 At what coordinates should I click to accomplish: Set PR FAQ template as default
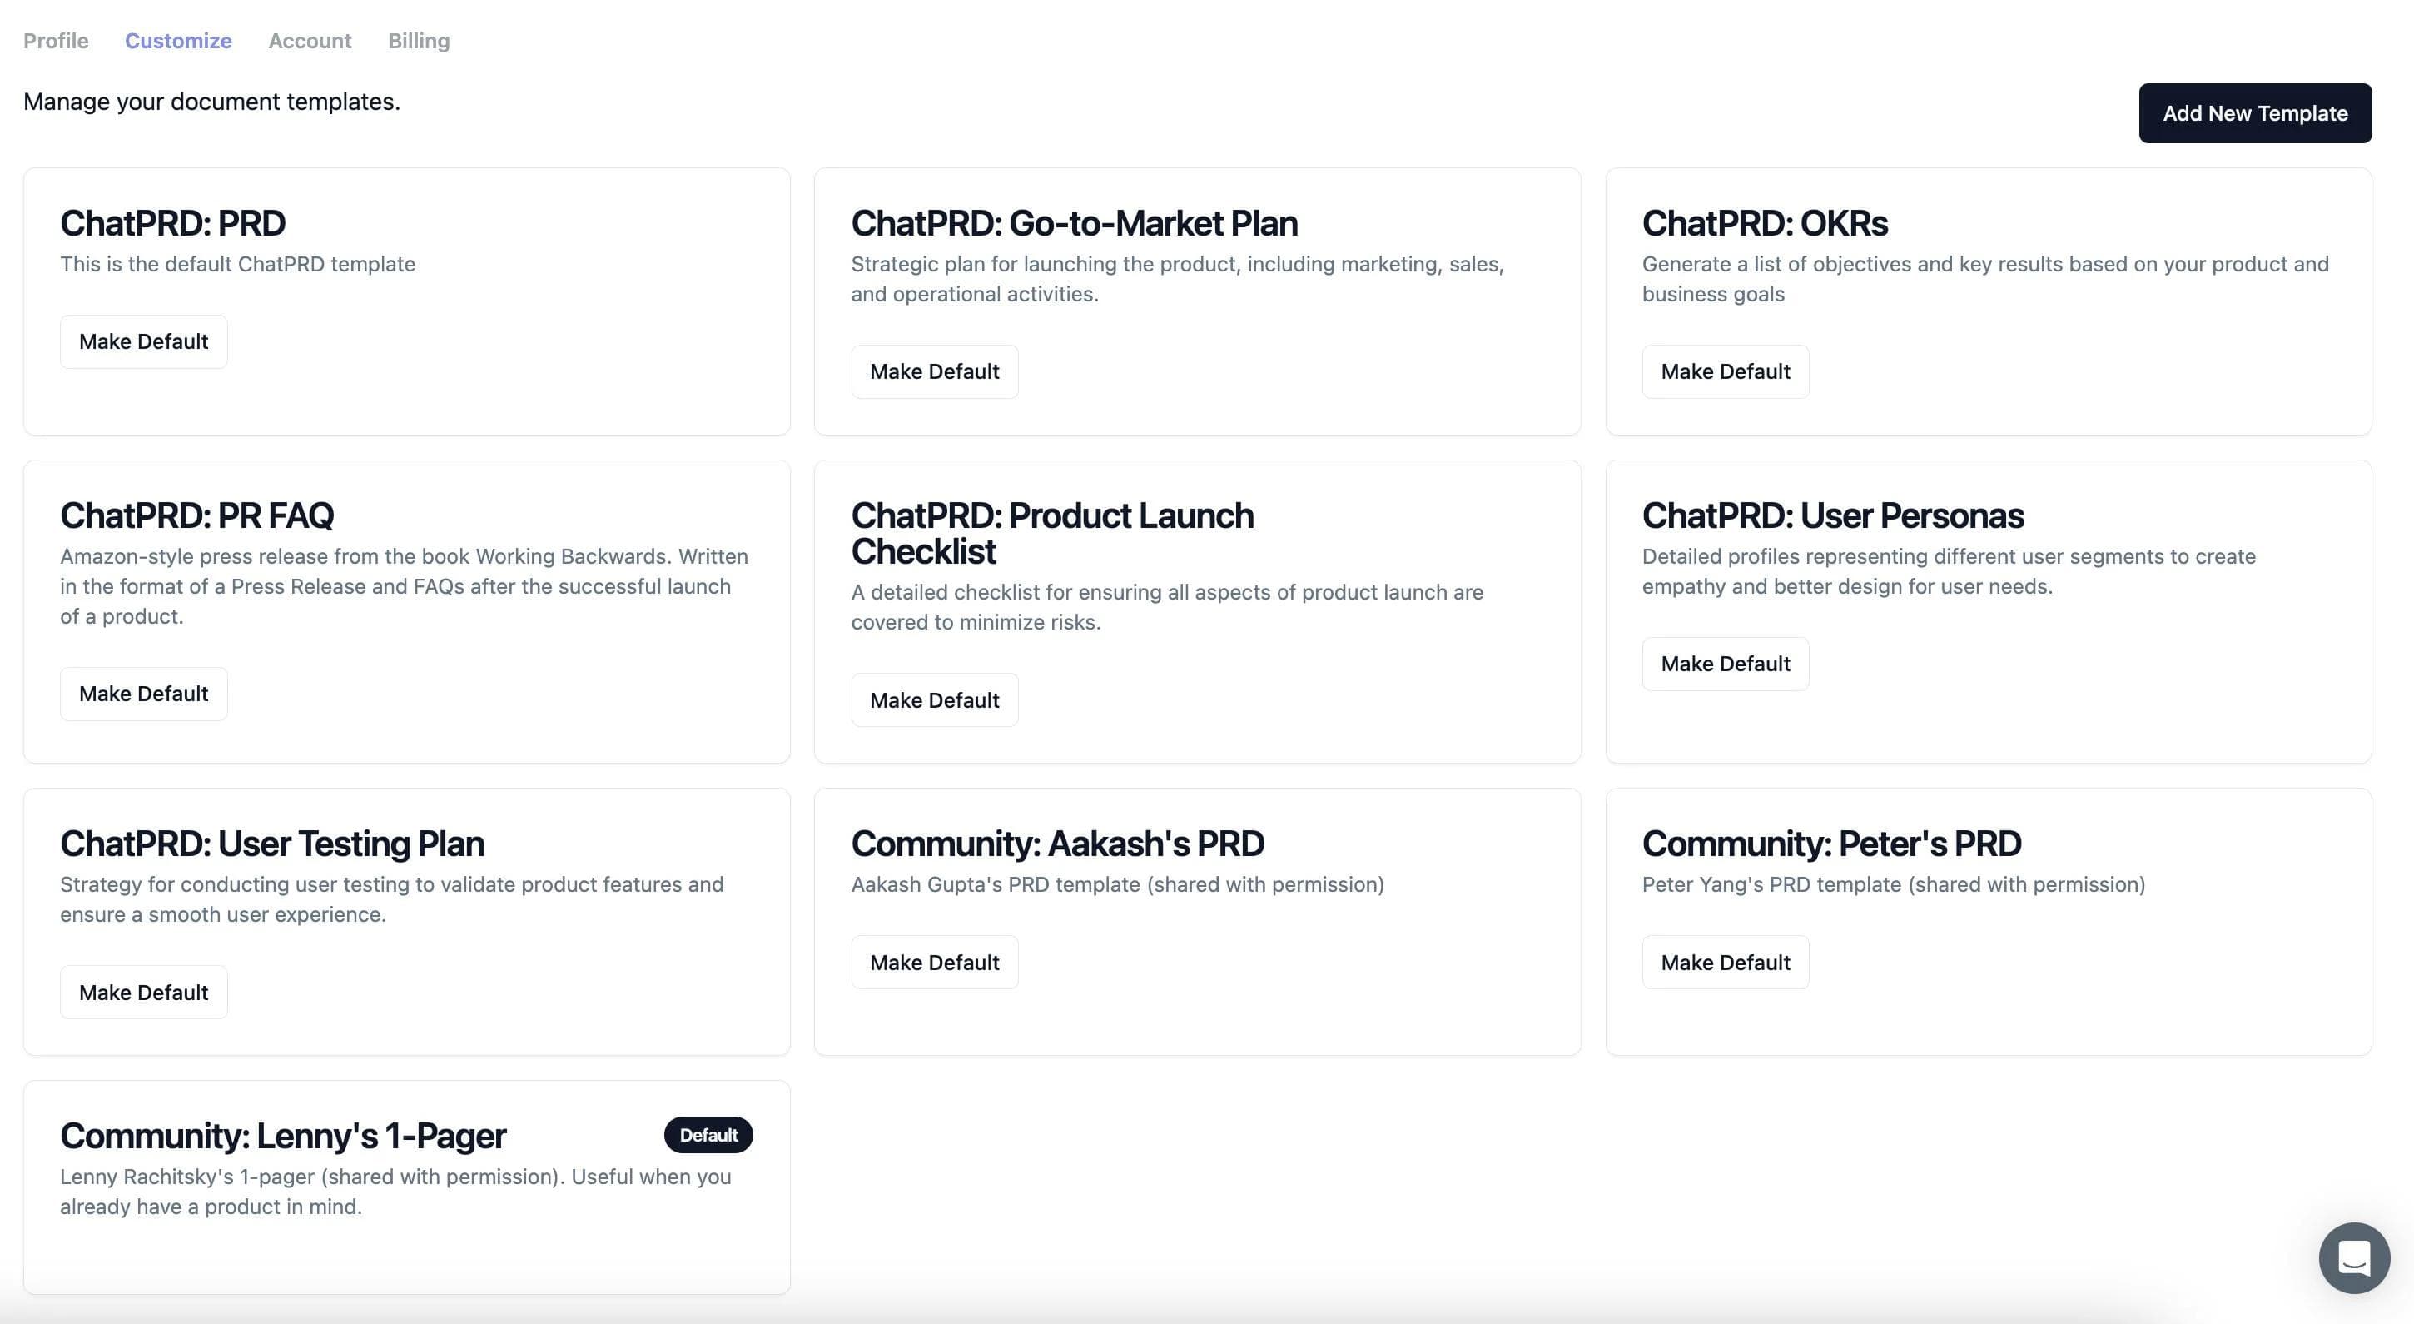tap(143, 694)
